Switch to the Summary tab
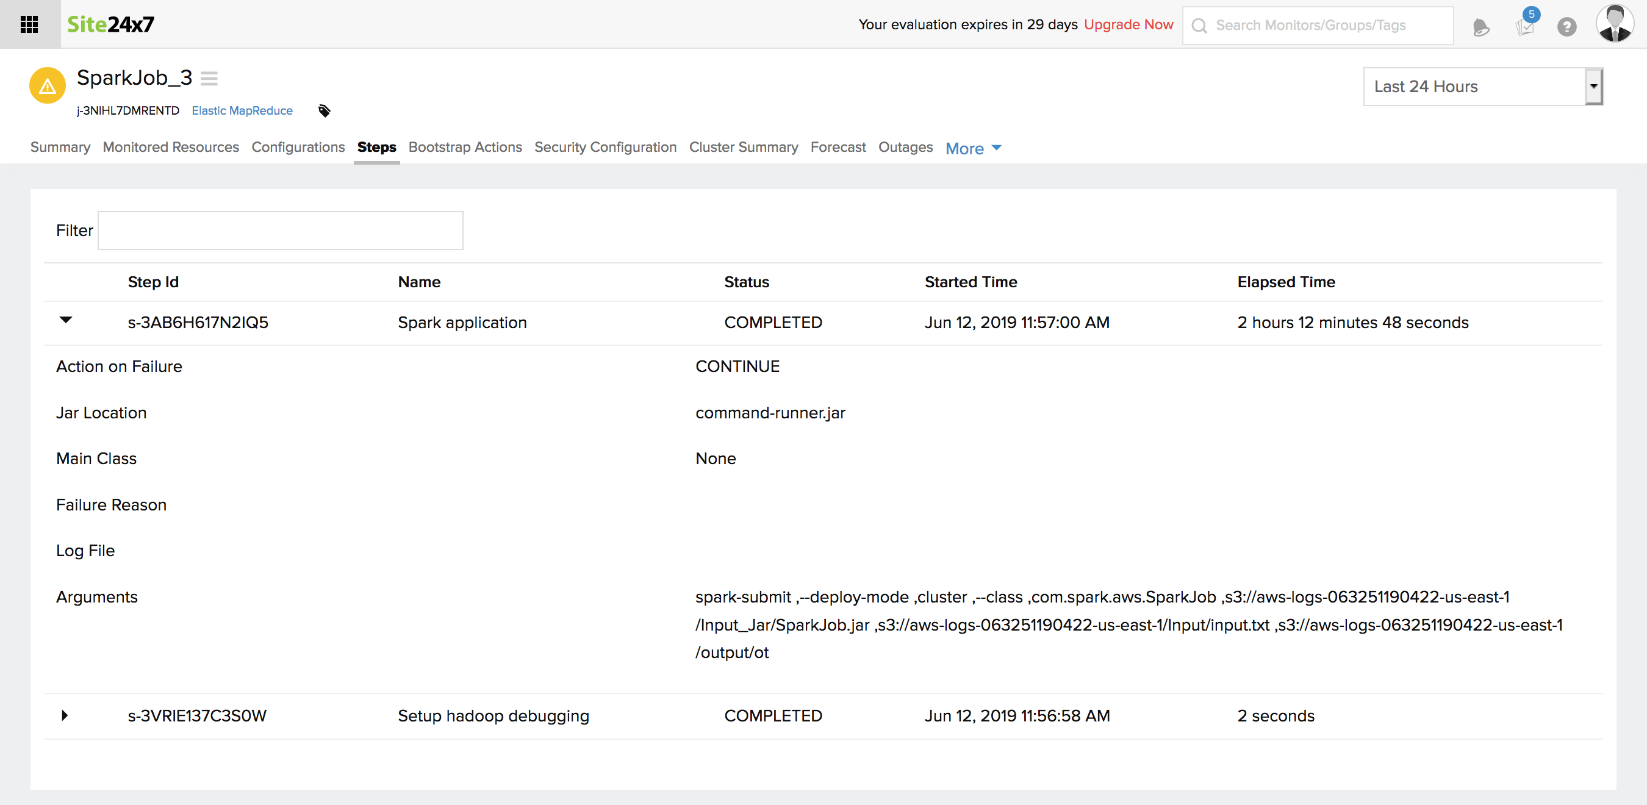1647x805 pixels. pyautogui.click(x=60, y=147)
